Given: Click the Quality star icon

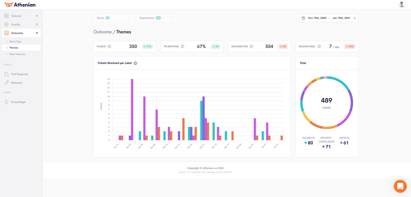Looking at the screenshot, I should coord(7,24).
